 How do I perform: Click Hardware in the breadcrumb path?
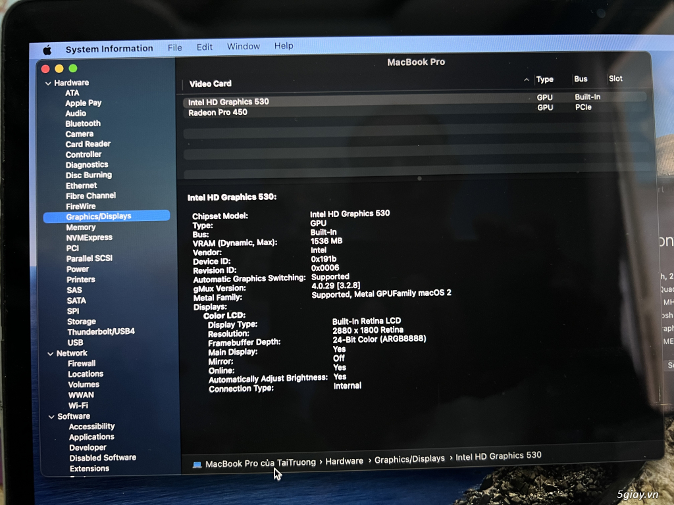(344, 461)
